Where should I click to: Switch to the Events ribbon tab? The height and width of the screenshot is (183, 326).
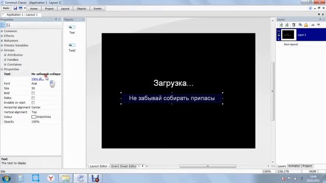tap(97, 9)
